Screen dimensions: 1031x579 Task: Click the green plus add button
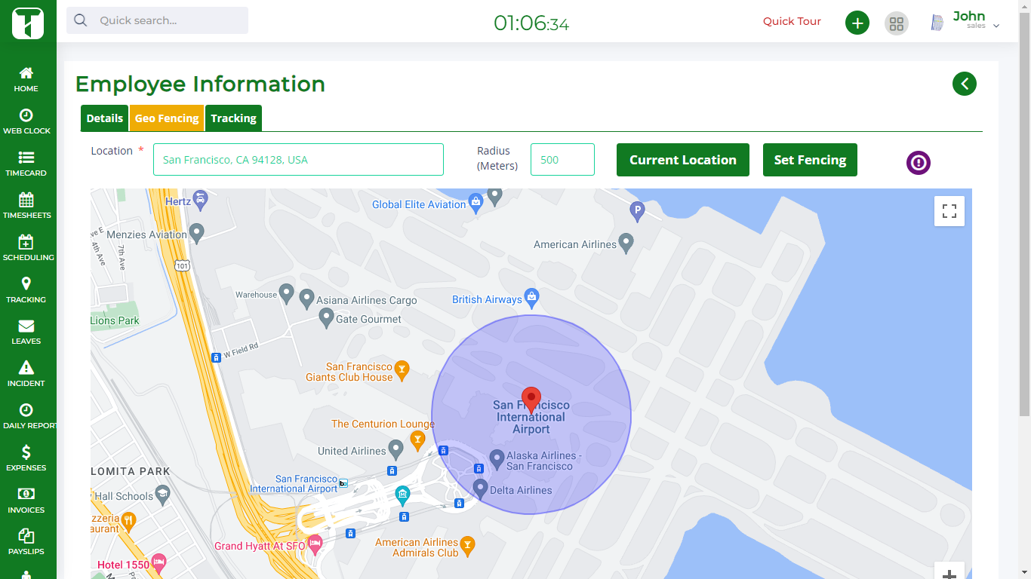[857, 23]
